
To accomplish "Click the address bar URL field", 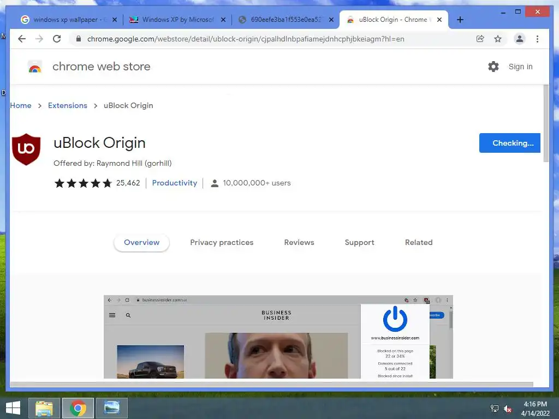I will 245,39.
